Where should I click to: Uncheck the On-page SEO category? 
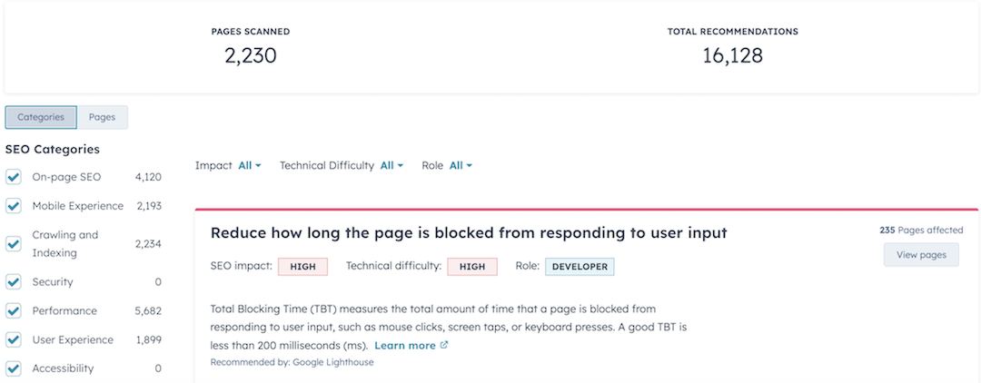14,177
